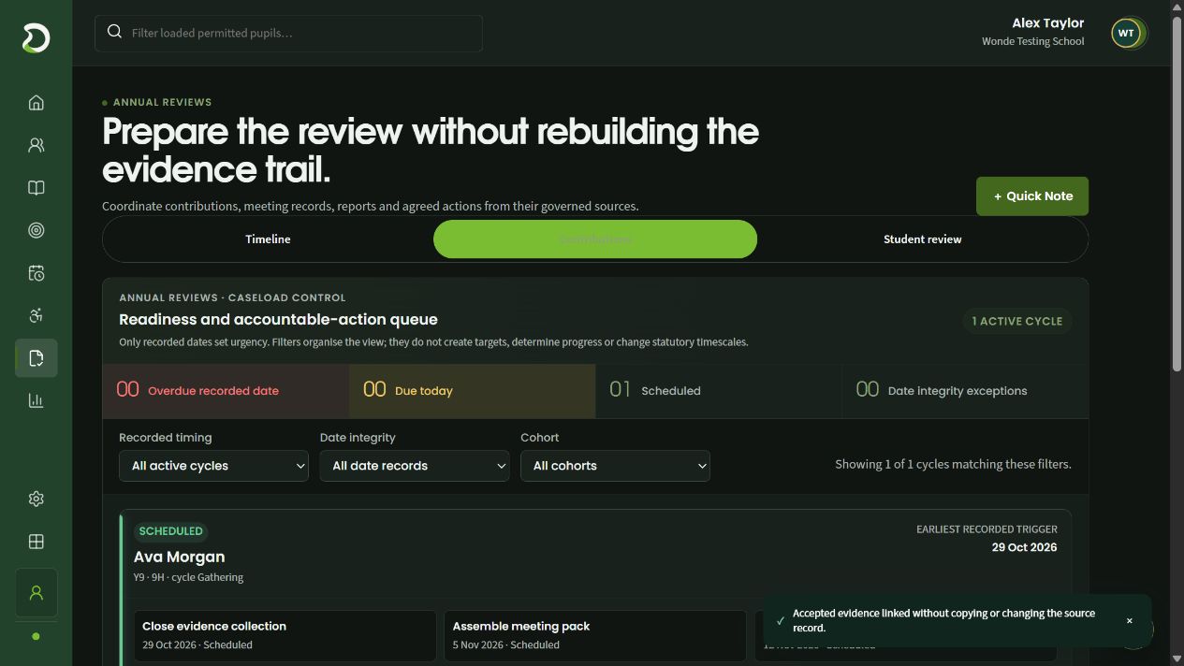This screenshot has height=666, width=1184.
Task: Open the calendar-clock sidebar icon
Action: coord(36,273)
